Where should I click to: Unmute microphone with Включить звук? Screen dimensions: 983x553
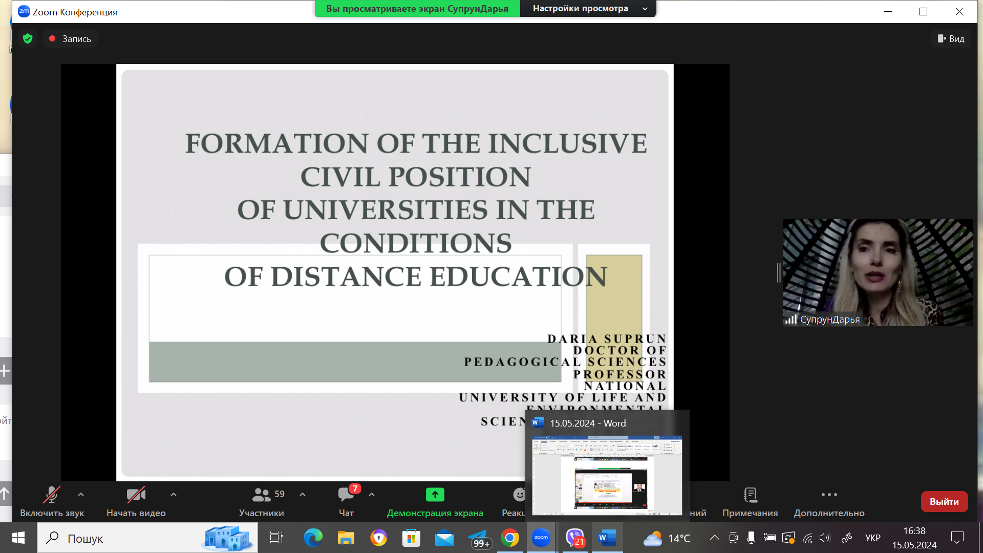[x=52, y=495]
